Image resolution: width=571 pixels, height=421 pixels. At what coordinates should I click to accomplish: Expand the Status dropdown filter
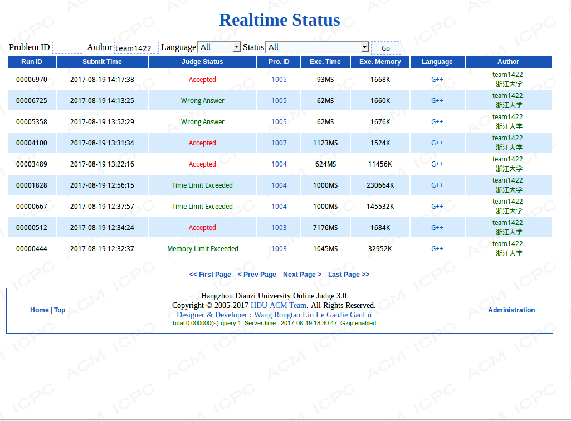317,47
